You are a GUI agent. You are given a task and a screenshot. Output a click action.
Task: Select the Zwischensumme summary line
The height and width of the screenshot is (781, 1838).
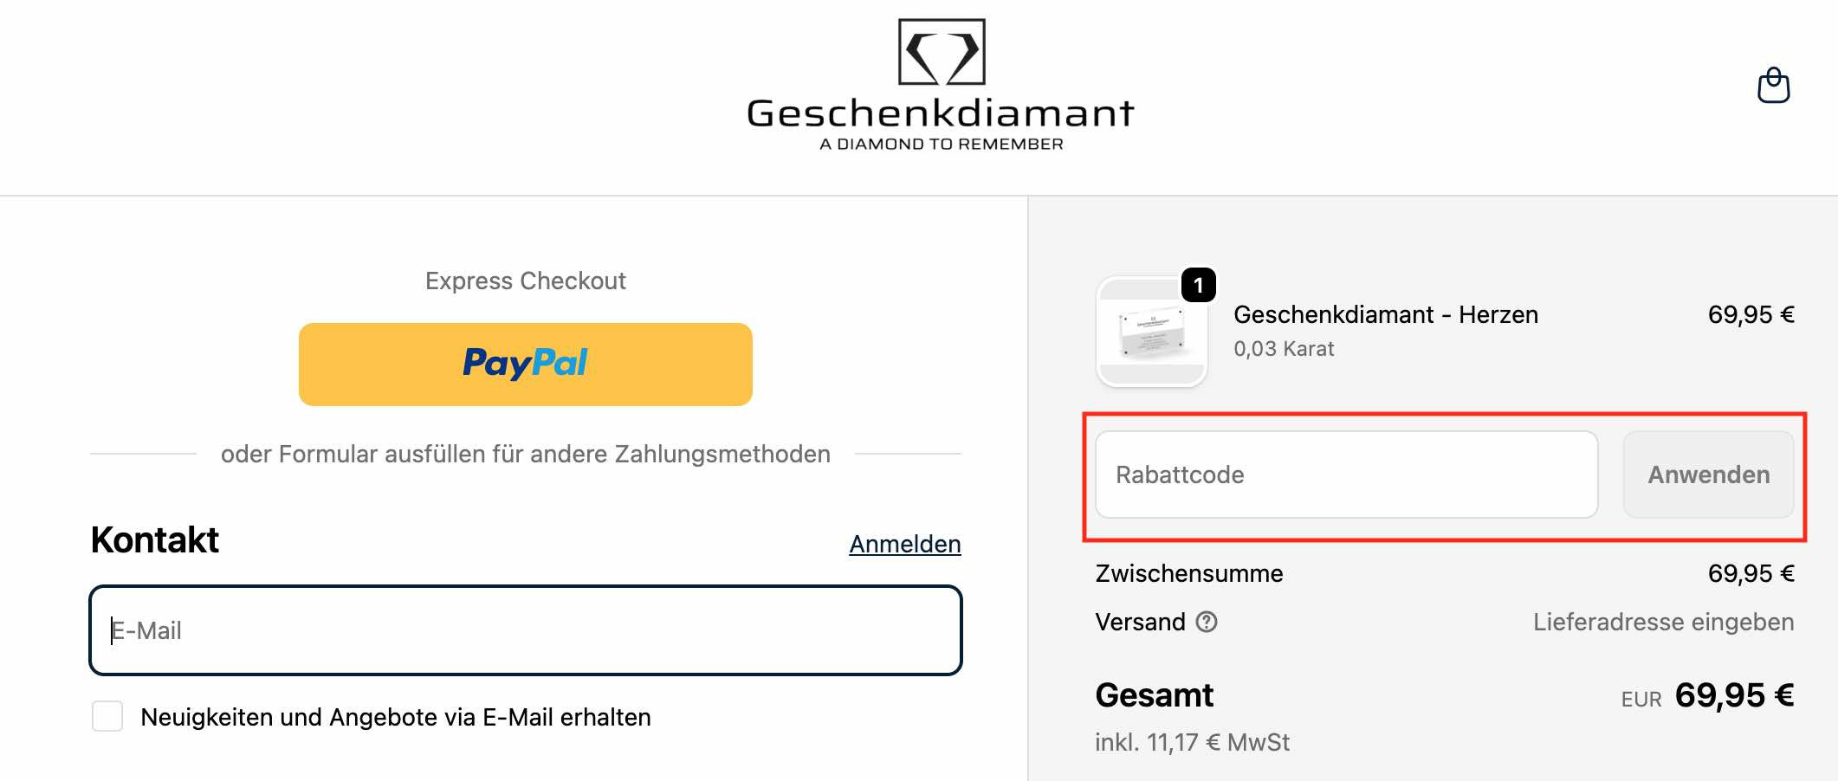[1188, 573]
